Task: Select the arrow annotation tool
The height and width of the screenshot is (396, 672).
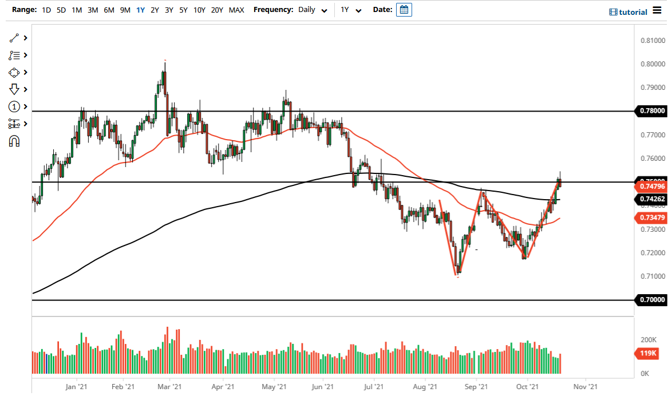Action: pyautogui.click(x=15, y=89)
